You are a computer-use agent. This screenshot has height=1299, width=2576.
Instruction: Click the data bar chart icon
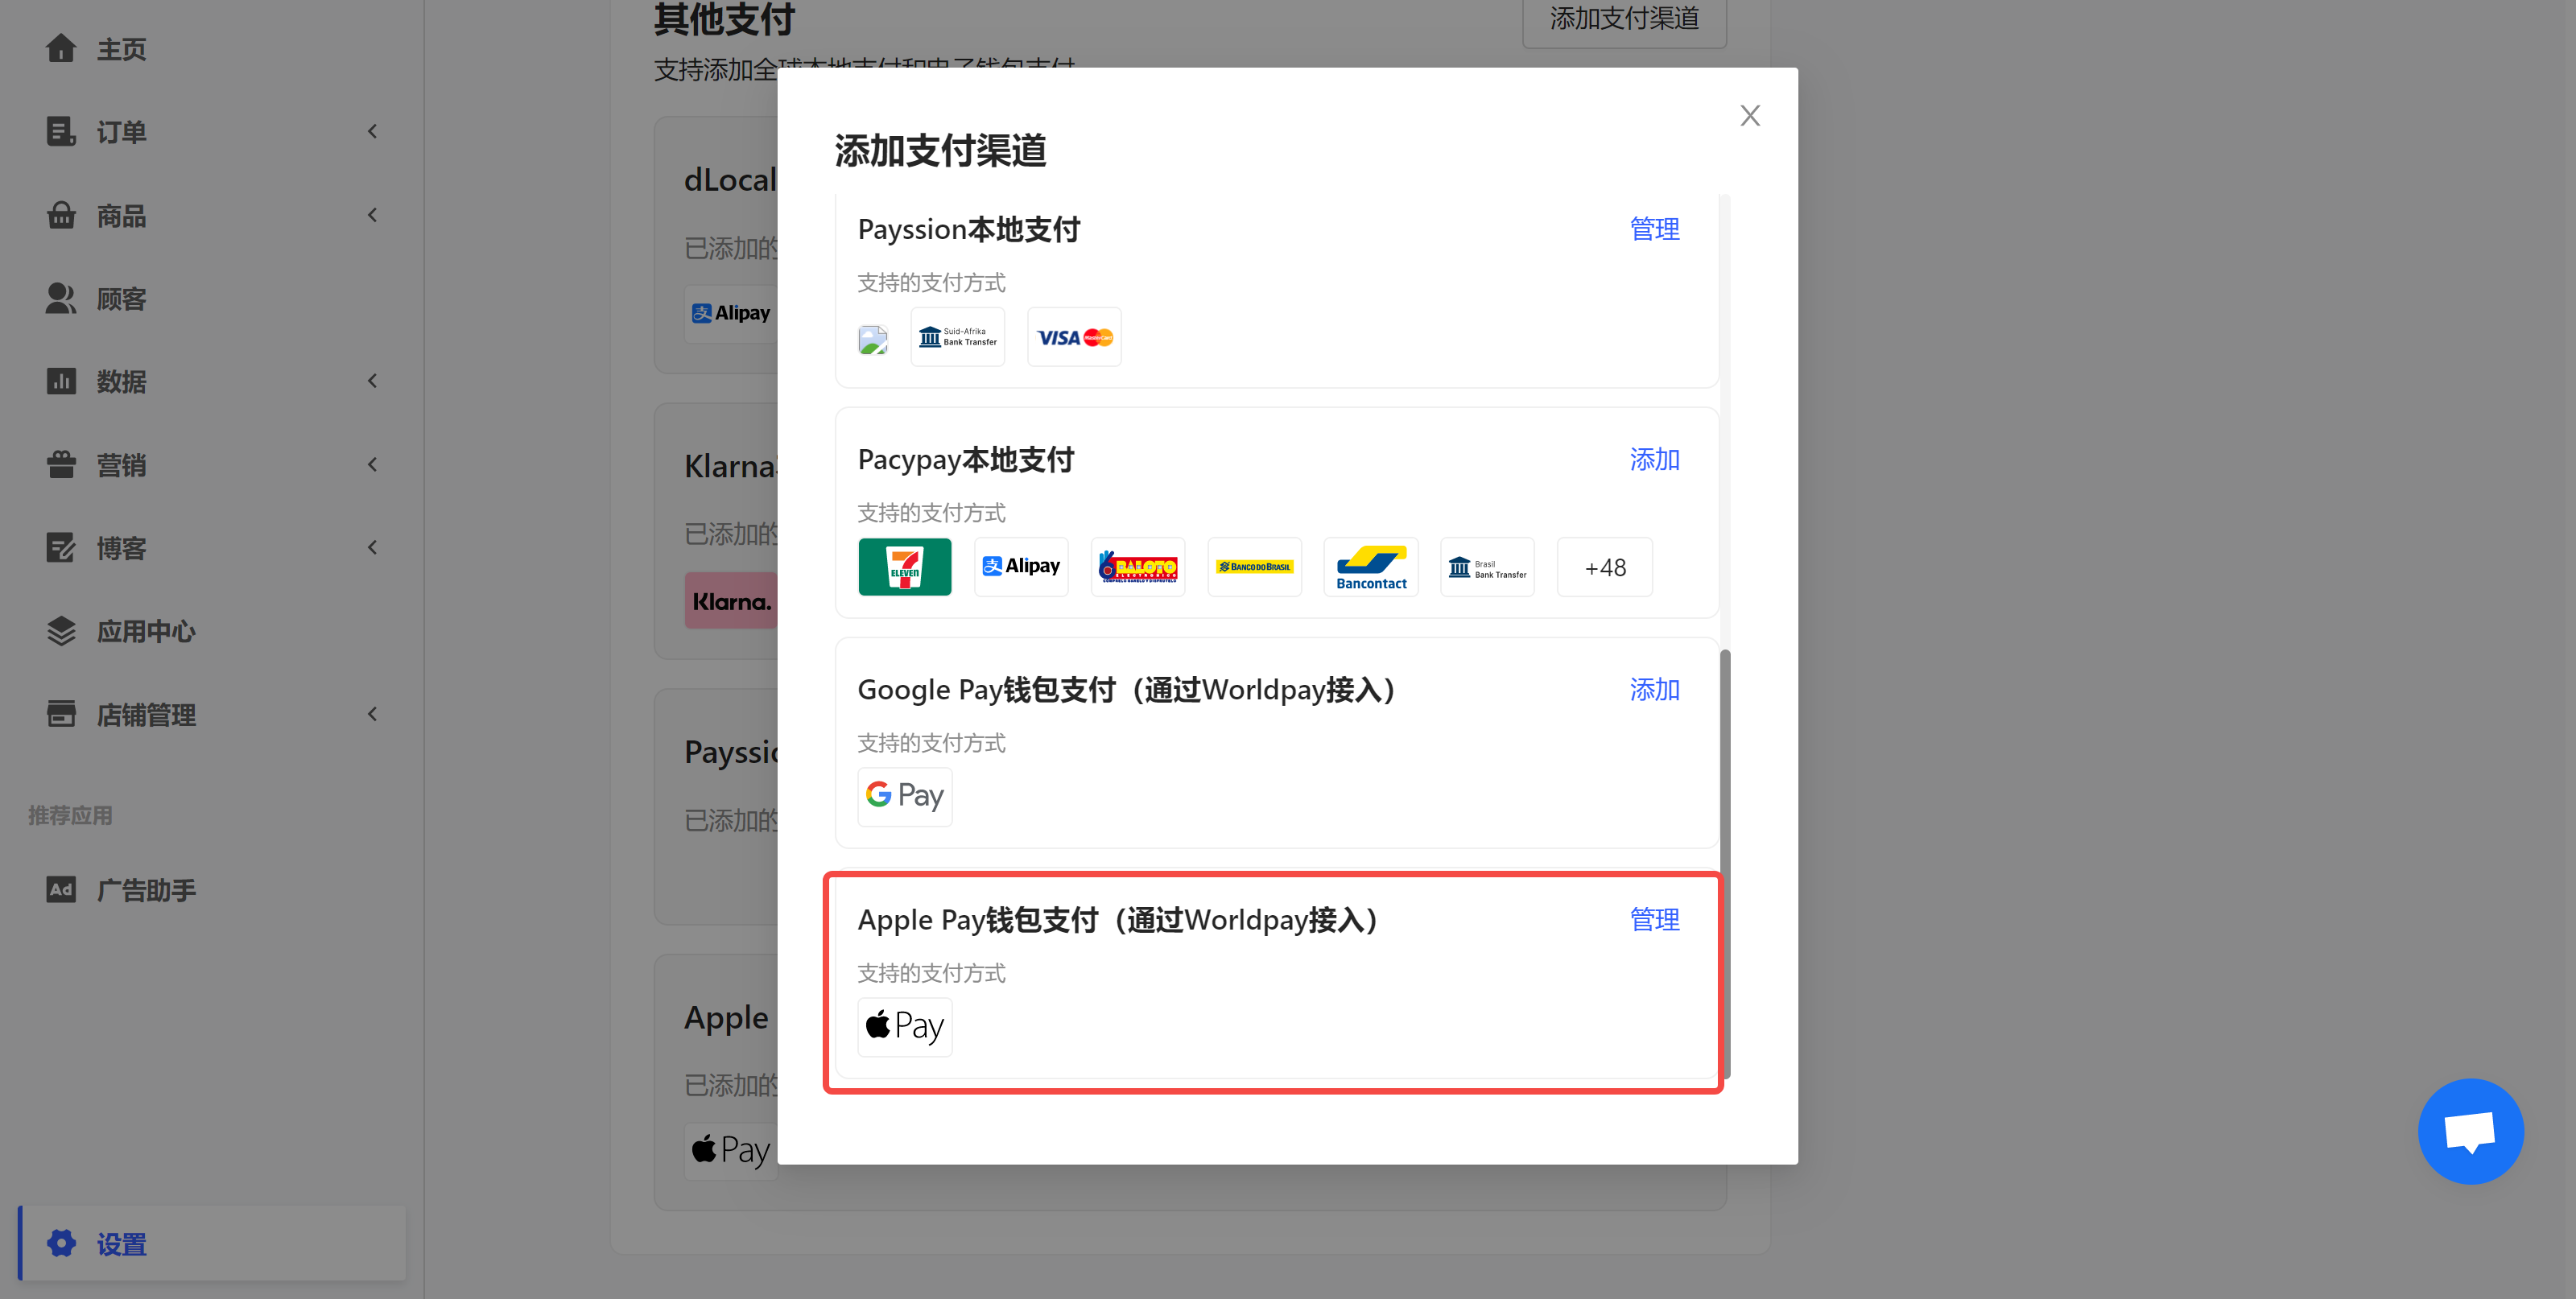point(61,381)
